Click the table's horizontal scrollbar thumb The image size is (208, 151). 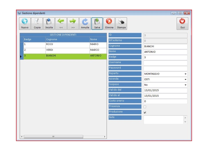click(x=53, y=137)
